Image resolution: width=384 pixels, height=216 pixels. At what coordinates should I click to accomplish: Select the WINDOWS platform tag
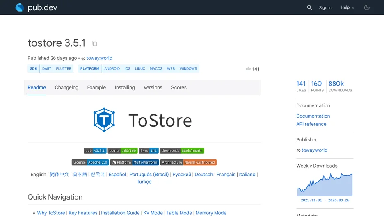(188, 69)
